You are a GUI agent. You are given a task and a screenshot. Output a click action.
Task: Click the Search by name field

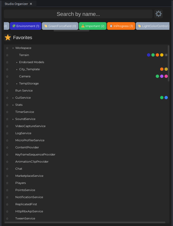pyautogui.click(x=78, y=14)
